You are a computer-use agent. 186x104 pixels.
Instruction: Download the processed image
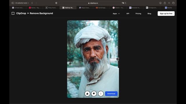tap(111, 94)
